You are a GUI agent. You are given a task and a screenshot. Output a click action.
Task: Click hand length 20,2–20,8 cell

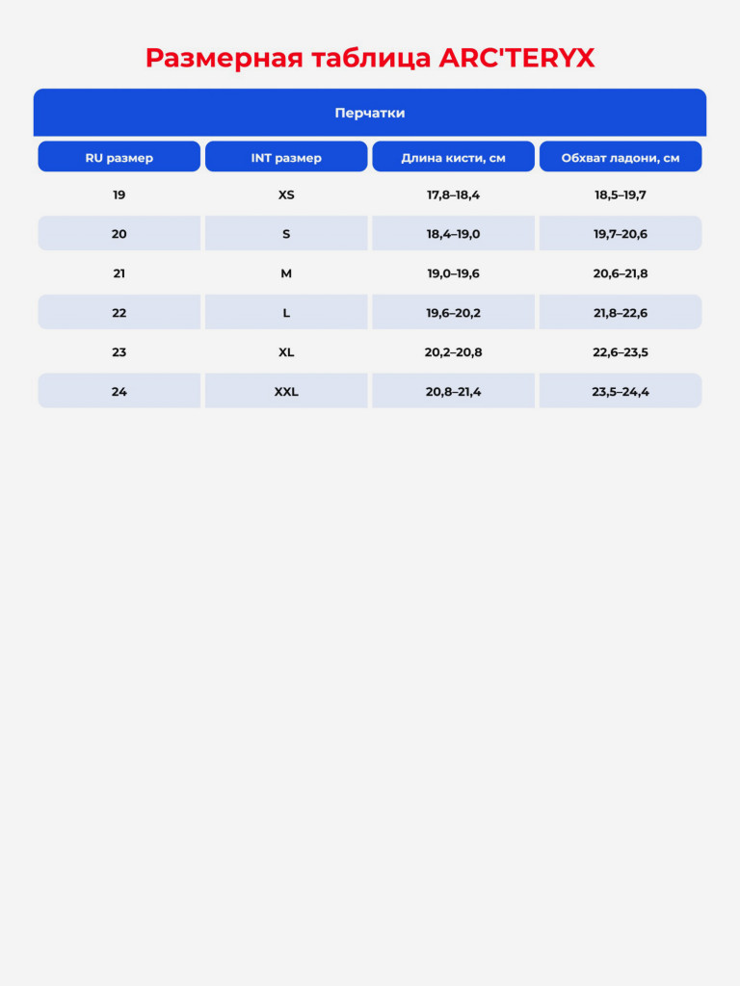(453, 351)
